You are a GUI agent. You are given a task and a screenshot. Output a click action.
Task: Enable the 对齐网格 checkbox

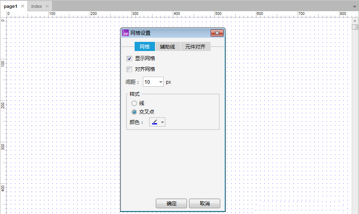pyautogui.click(x=129, y=69)
